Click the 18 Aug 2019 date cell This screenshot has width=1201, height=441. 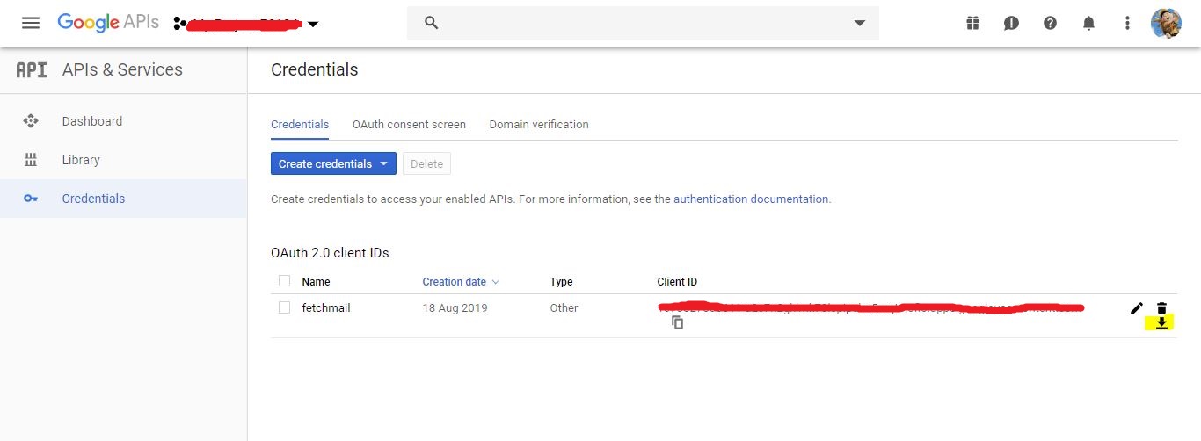tap(455, 308)
